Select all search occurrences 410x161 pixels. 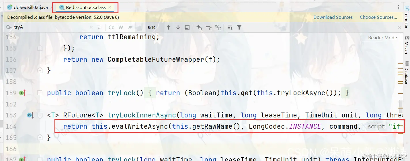pos(218,27)
